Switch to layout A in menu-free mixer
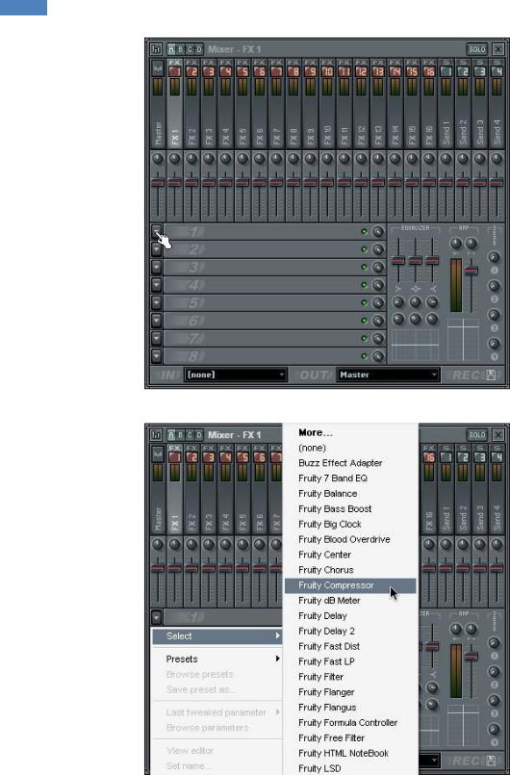Image resolution: width=510 pixels, height=775 pixels. (x=171, y=49)
